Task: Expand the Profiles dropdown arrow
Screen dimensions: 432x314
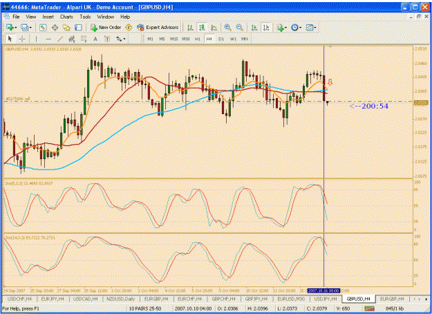Action: pyautogui.click(x=30, y=28)
